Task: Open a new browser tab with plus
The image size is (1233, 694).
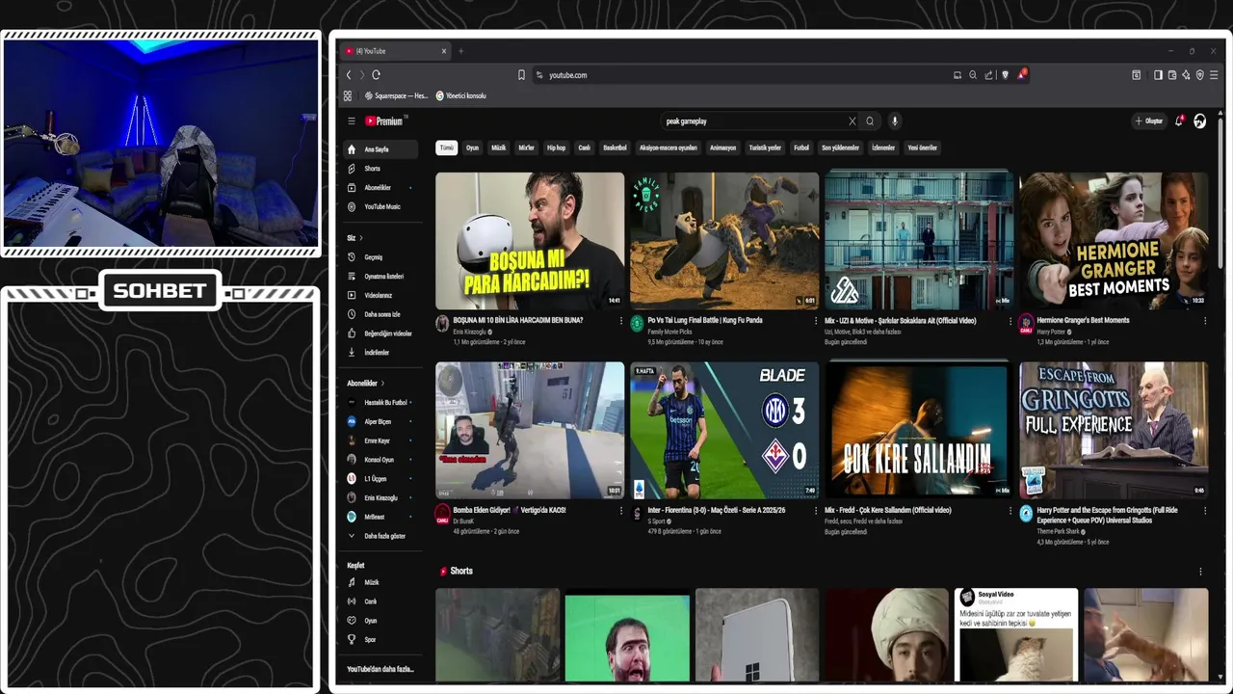Action: click(x=460, y=51)
